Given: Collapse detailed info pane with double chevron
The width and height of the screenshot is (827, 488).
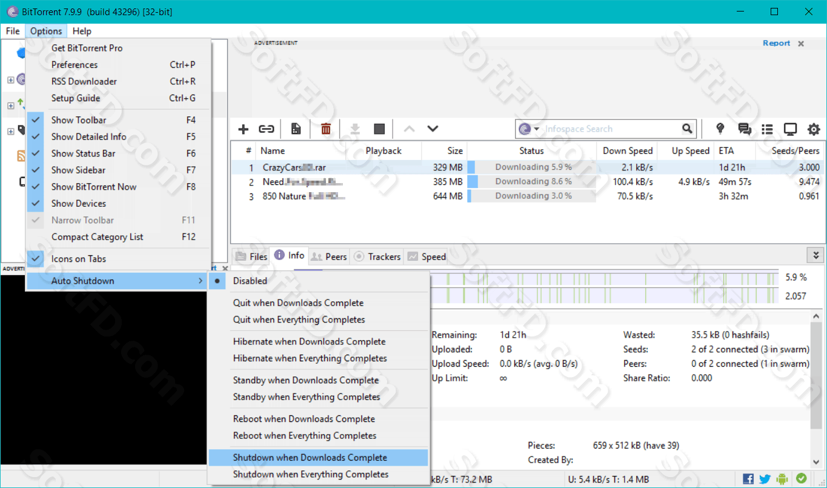Looking at the screenshot, I should [815, 255].
